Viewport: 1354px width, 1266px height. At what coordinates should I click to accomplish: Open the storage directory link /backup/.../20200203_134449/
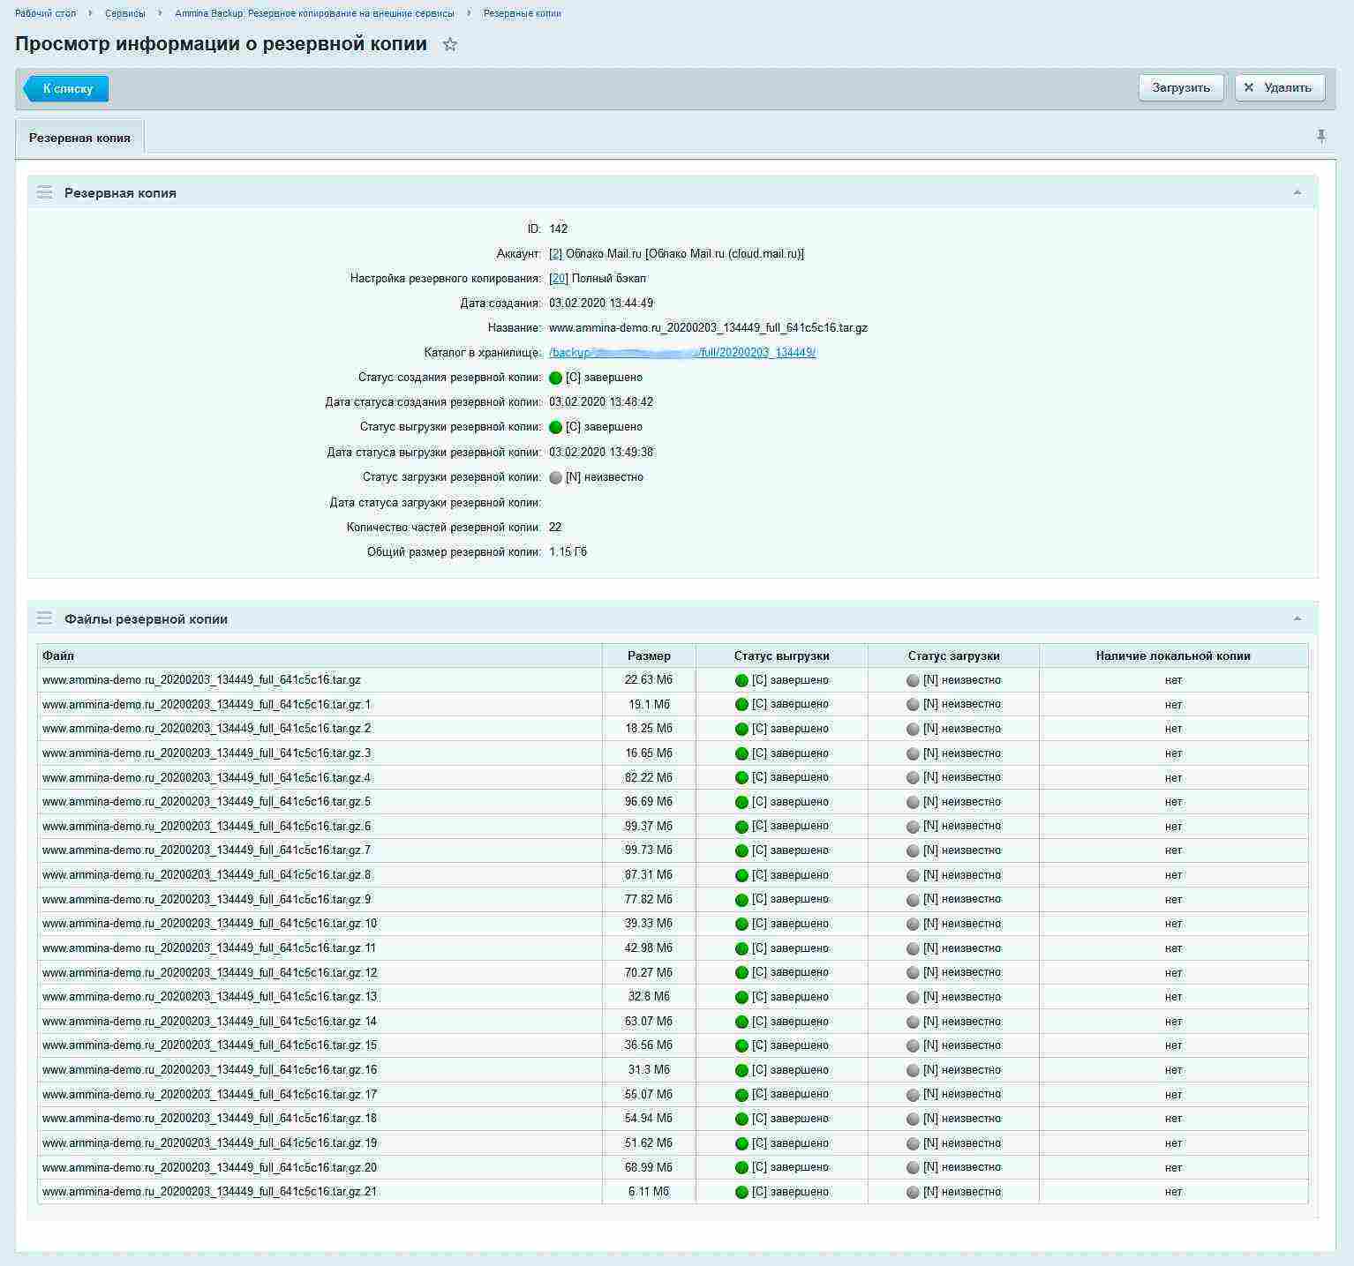click(681, 352)
